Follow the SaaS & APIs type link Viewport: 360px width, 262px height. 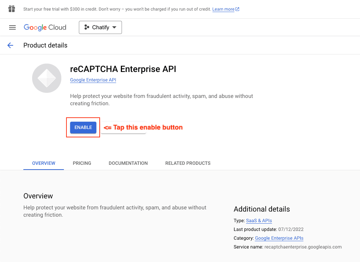click(259, 221)
